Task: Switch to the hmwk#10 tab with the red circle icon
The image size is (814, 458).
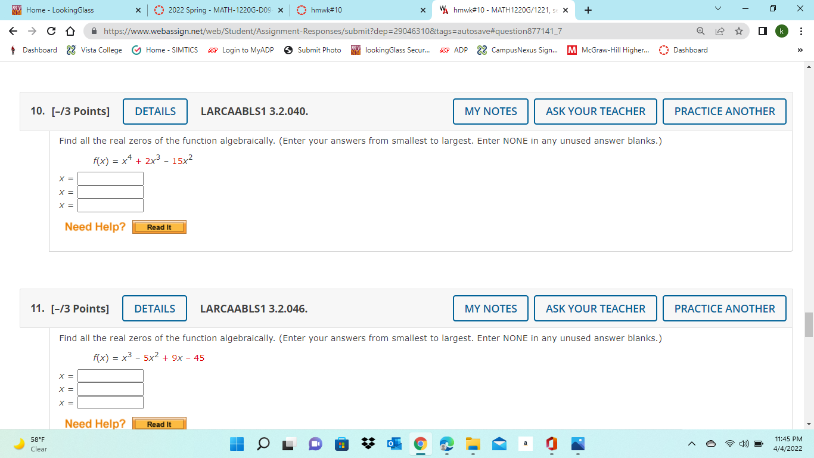Action: [361, 10]
